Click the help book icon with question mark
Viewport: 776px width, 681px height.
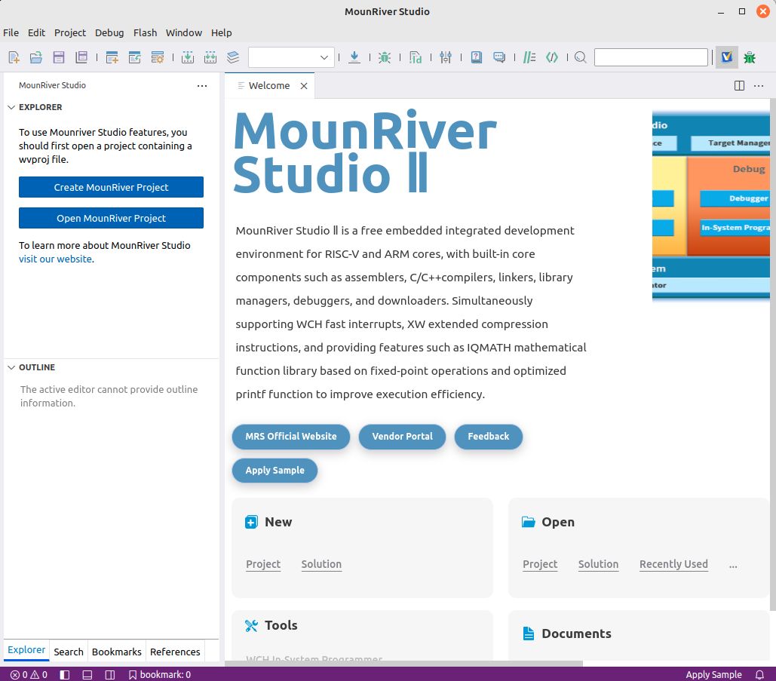click(x=476, y=57)
